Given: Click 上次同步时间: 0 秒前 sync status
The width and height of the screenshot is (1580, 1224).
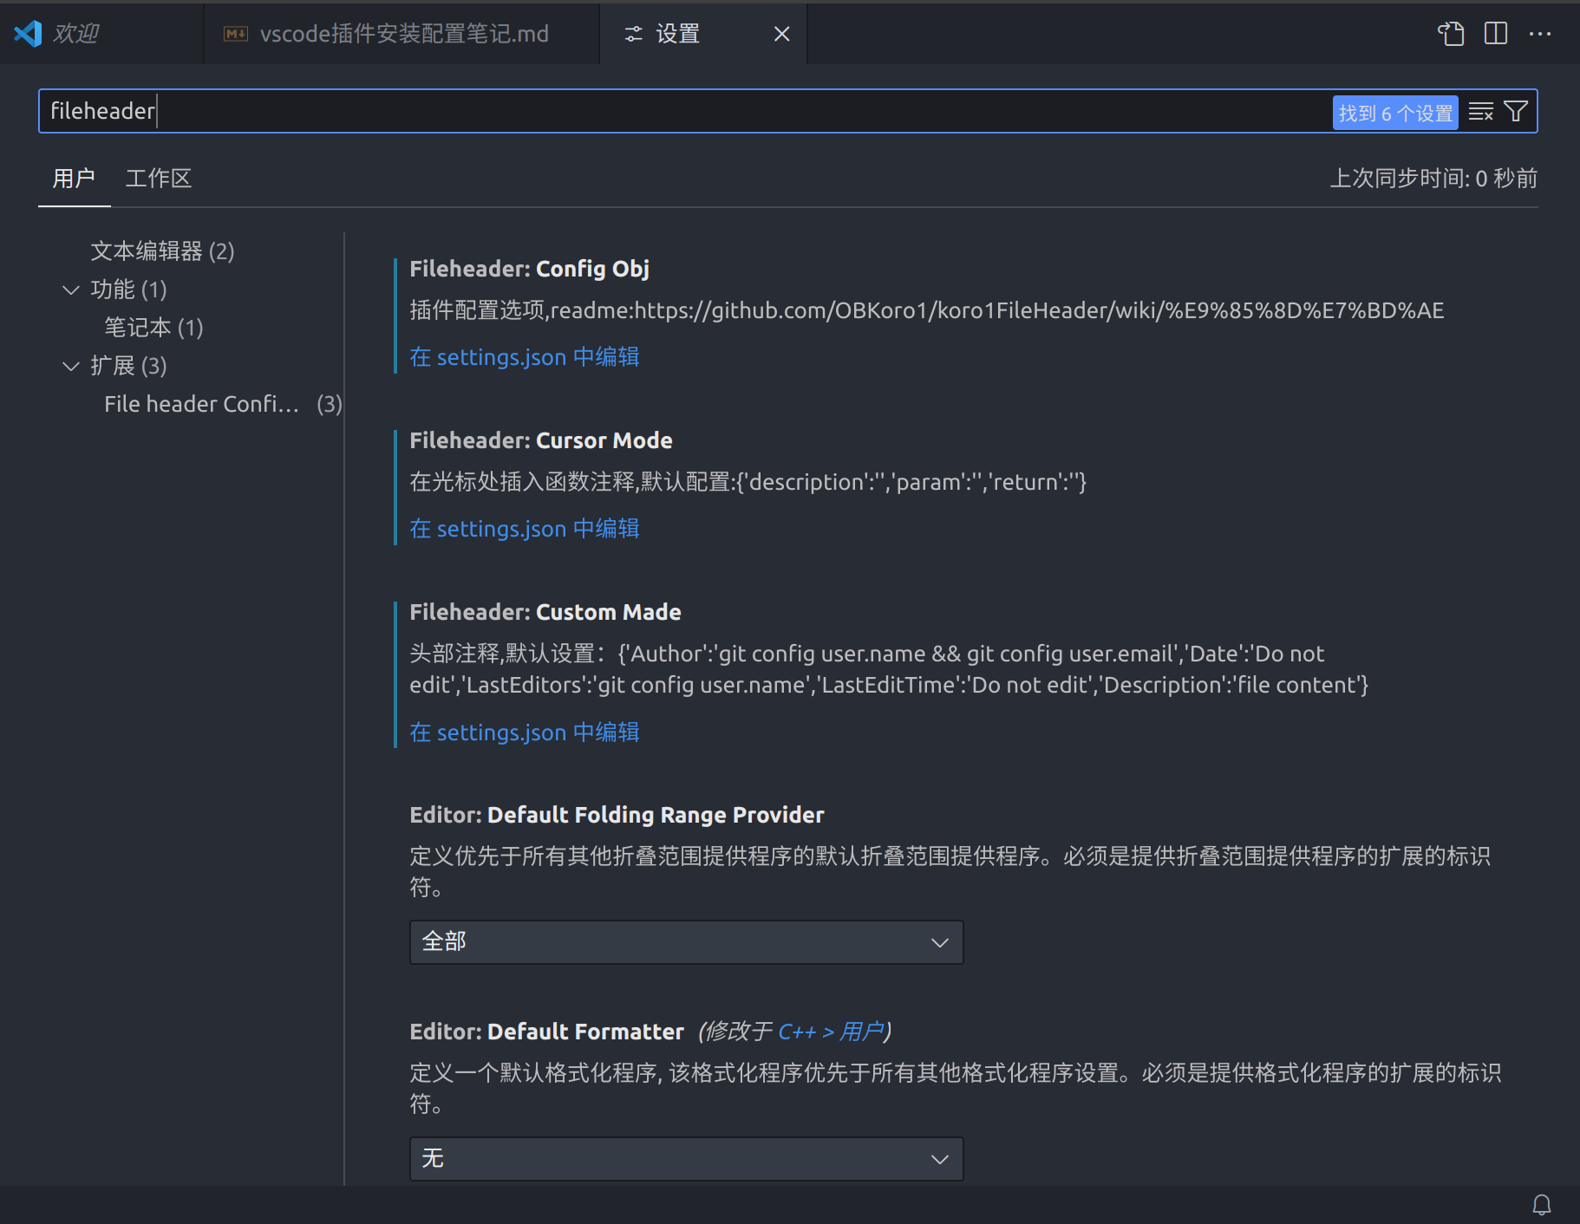Looking at the screenshot, I should 1433,179.
